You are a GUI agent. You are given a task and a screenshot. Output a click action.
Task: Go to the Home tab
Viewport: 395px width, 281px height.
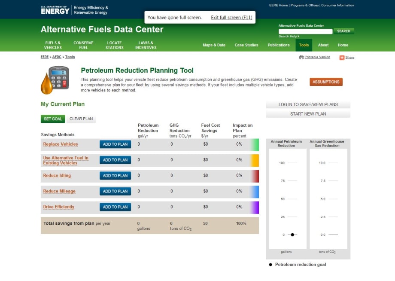(343, 45)
